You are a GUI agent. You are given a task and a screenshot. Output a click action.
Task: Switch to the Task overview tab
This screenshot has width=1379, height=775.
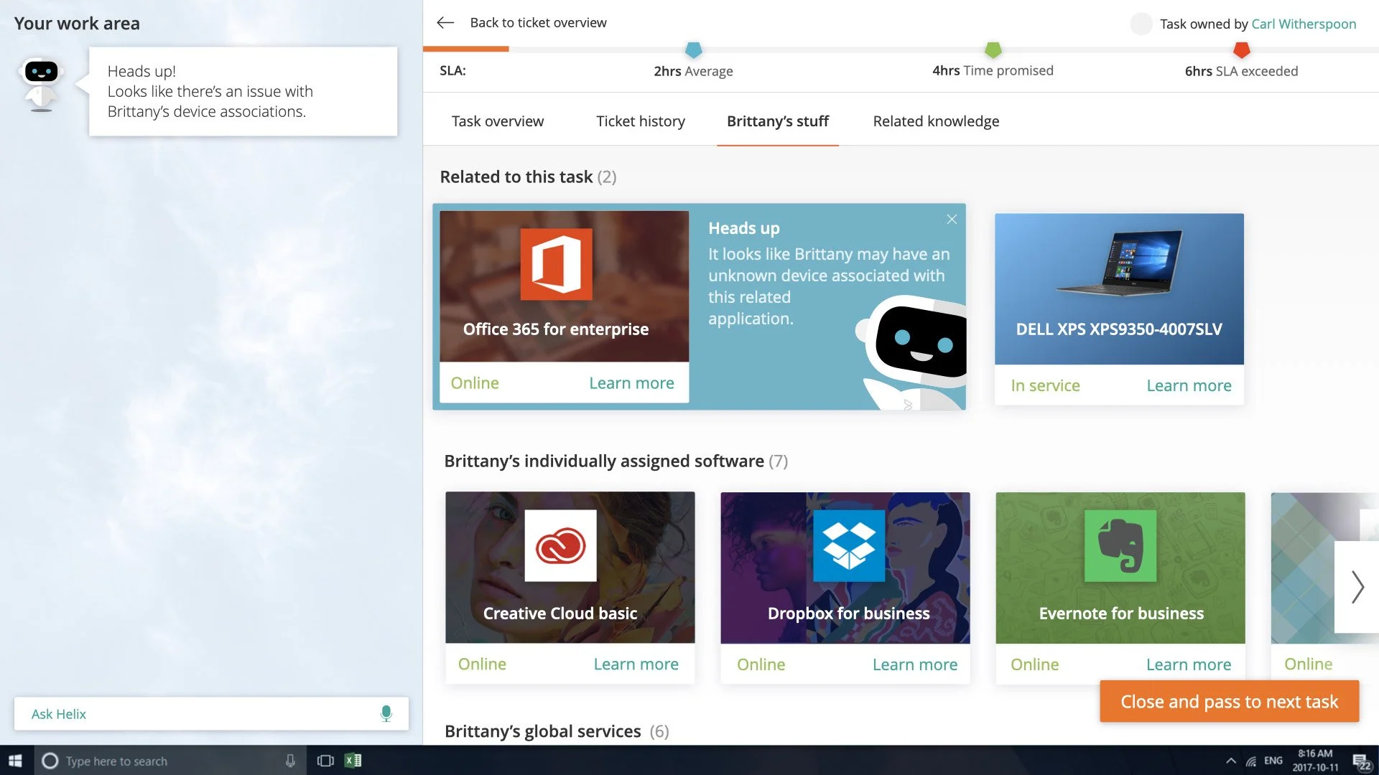tap(497, 121)
